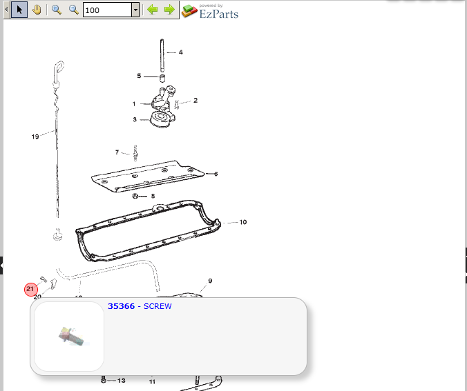Screen dimensions: 467x391
Task: Collapse toolbar with small left triangle
Action: pyautogui.click(x=6, y=10)
